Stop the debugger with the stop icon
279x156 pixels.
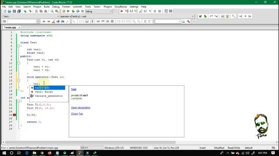[x=160, y=11]
